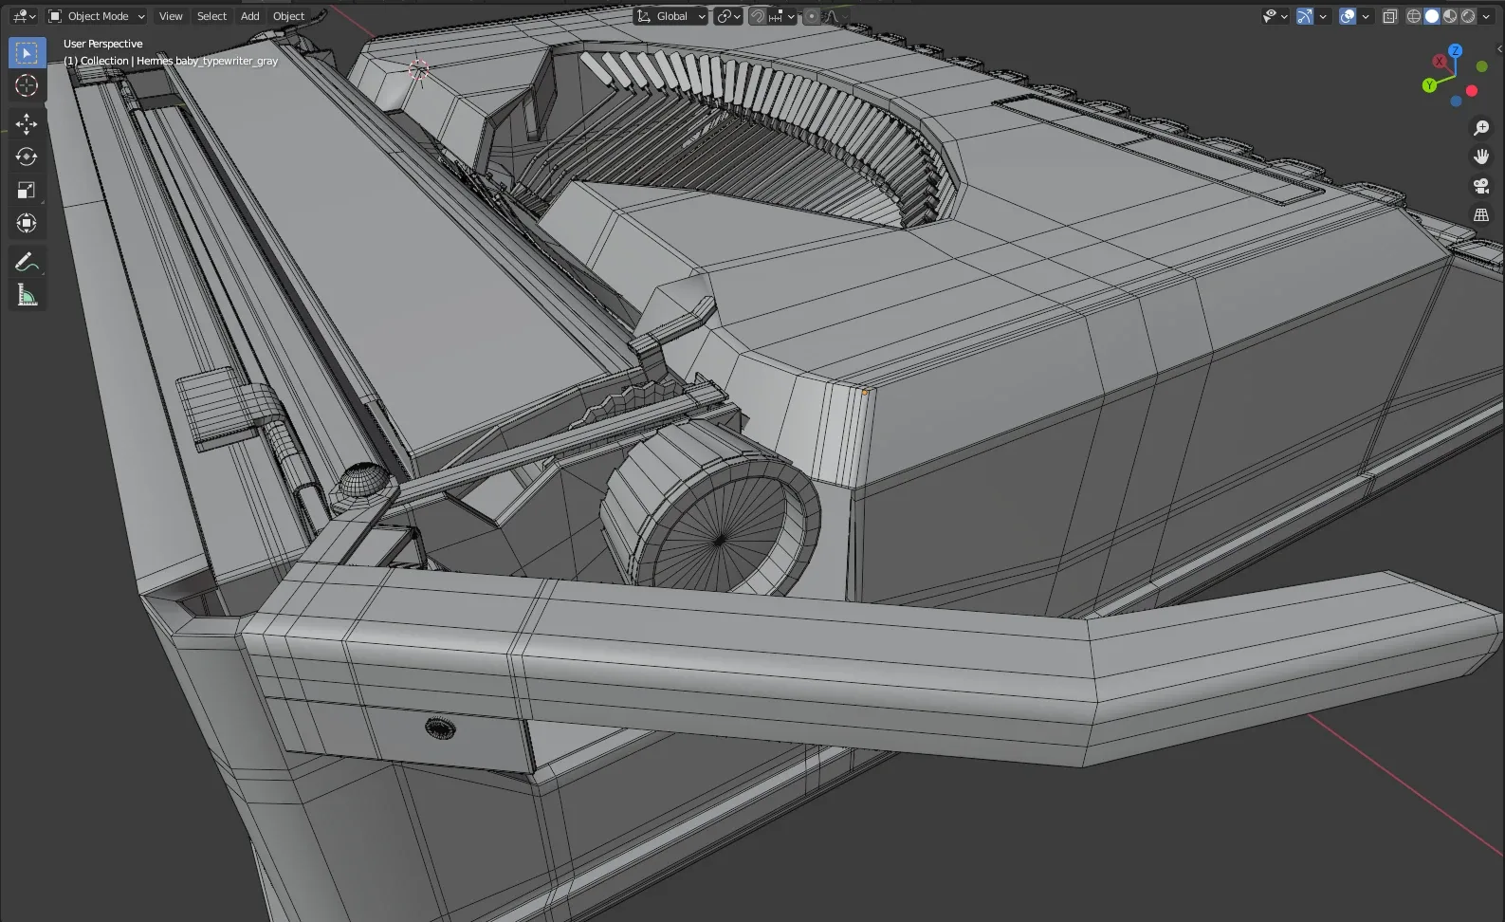Open the View menu

click(x=171, y=16)
